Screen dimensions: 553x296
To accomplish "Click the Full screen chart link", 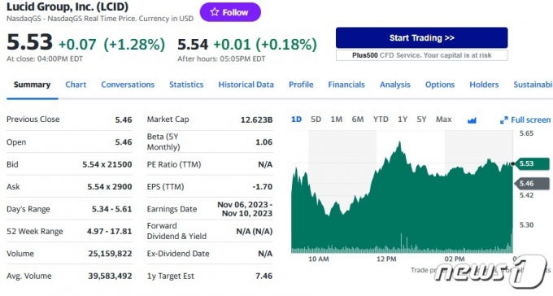I will (x=525, y=120).
